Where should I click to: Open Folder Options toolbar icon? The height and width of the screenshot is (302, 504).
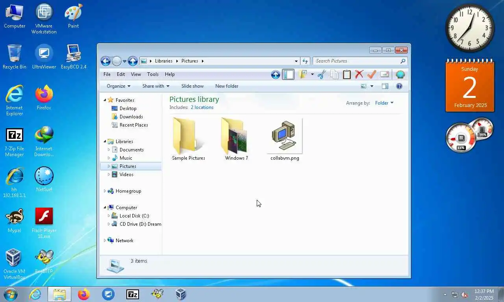303,74
